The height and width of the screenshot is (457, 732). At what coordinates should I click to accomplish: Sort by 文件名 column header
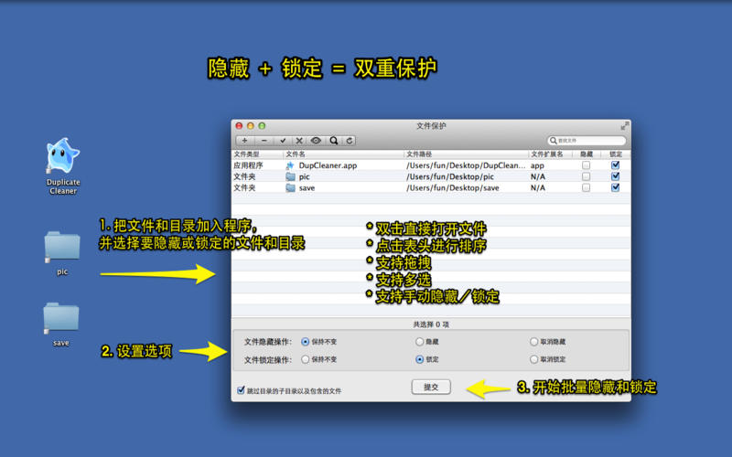pos(343,154)
